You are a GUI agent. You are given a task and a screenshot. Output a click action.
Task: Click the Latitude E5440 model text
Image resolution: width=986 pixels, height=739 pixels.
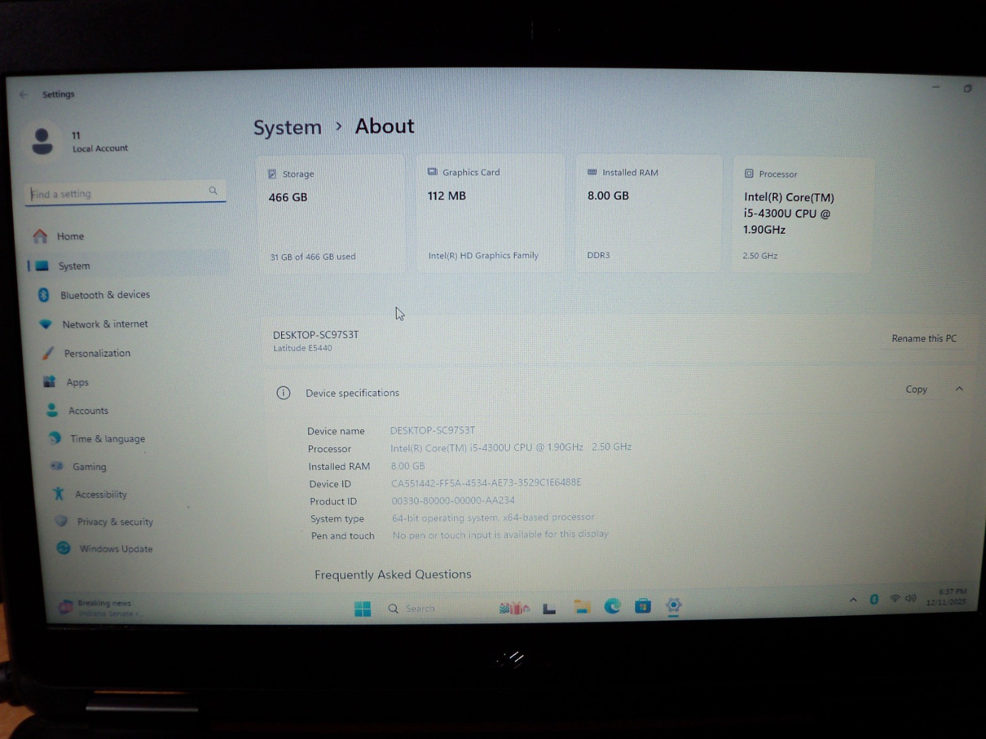click(303, 349)
